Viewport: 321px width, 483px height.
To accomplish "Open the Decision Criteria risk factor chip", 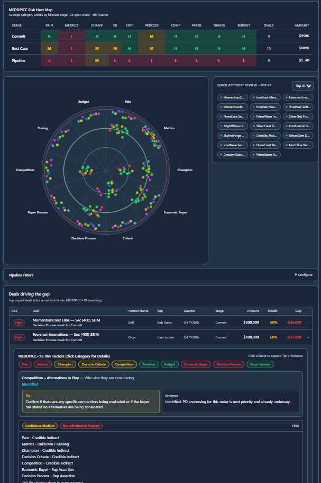I will click(x=94, y=364).
